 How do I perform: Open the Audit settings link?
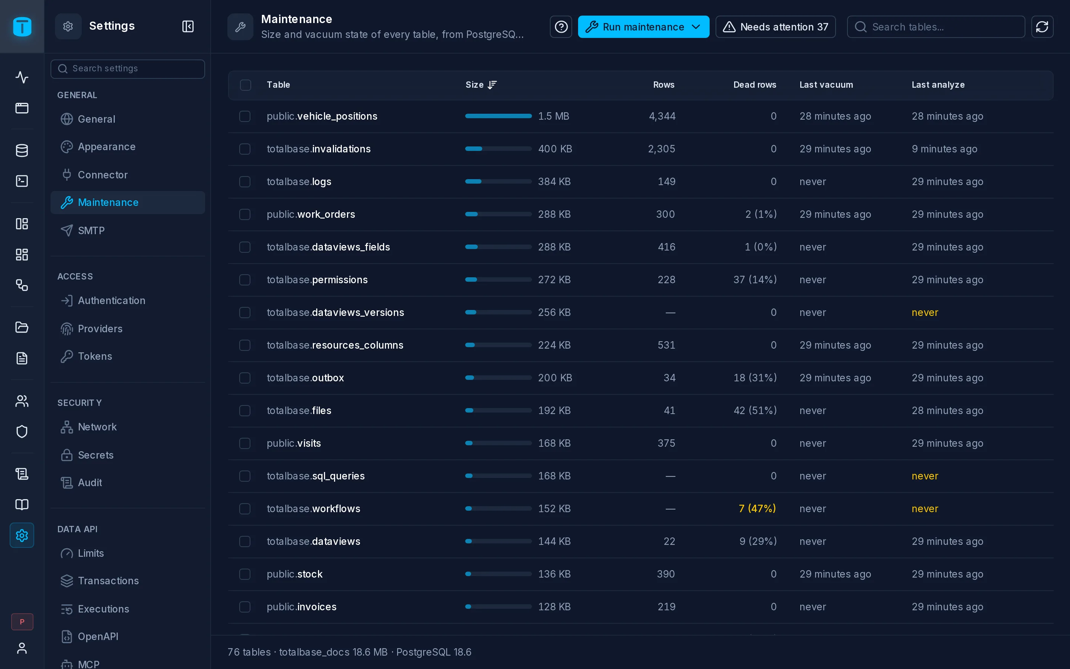128,483
